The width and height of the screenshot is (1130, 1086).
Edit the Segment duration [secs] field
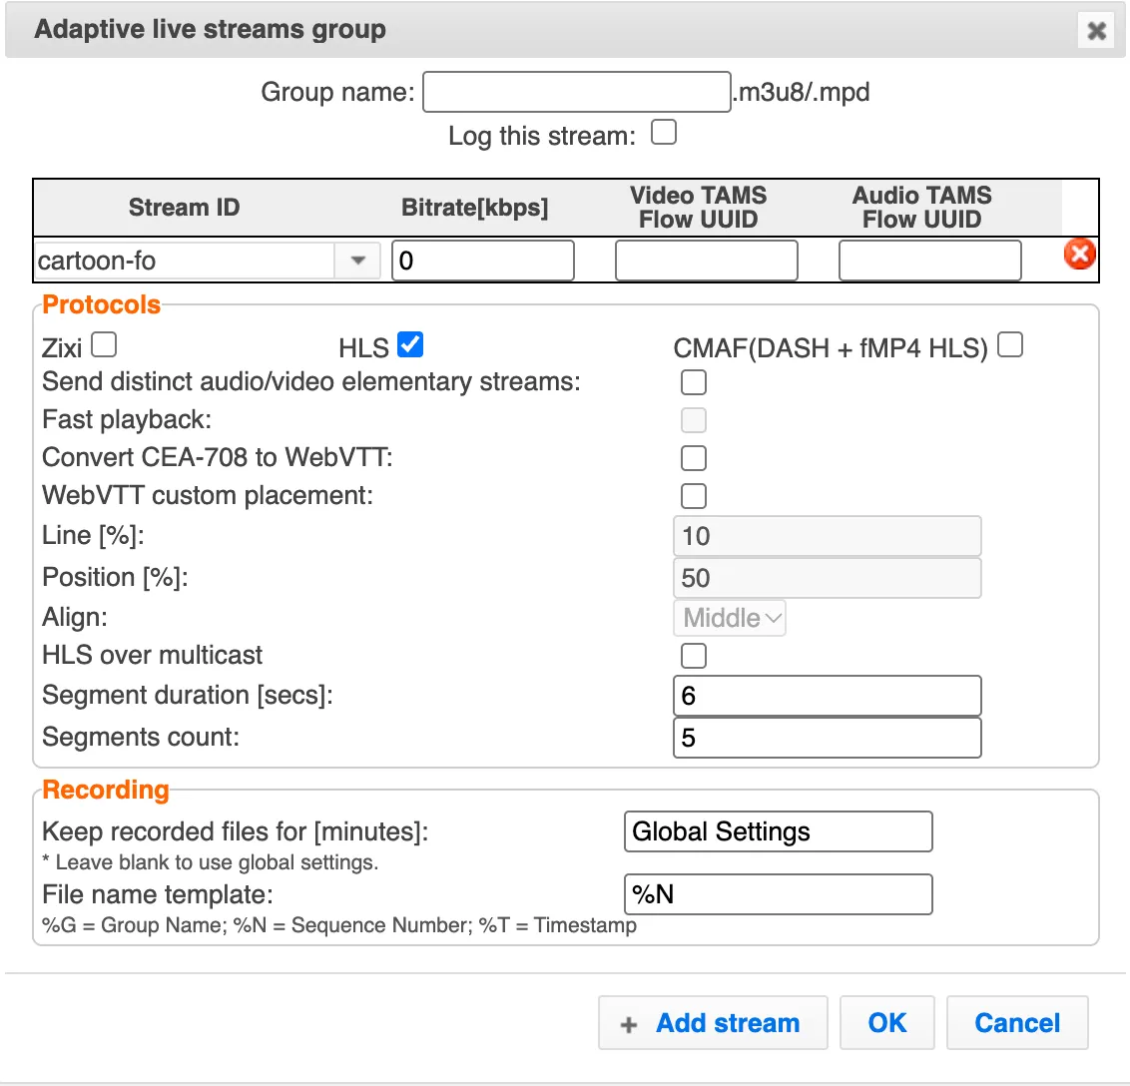[828, 696]
